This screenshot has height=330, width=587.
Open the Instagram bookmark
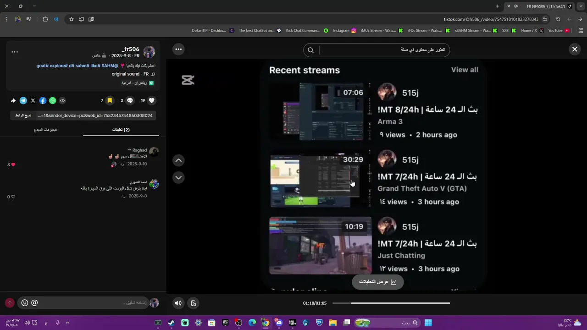click(344, 31)
